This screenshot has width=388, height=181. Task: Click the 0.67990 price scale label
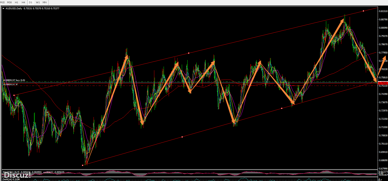383,169
